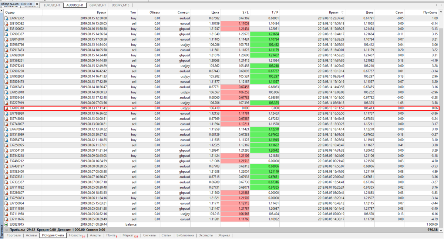Sort by the S / L column header
This screenshot has height=239, width=444.
pos(235,12)
